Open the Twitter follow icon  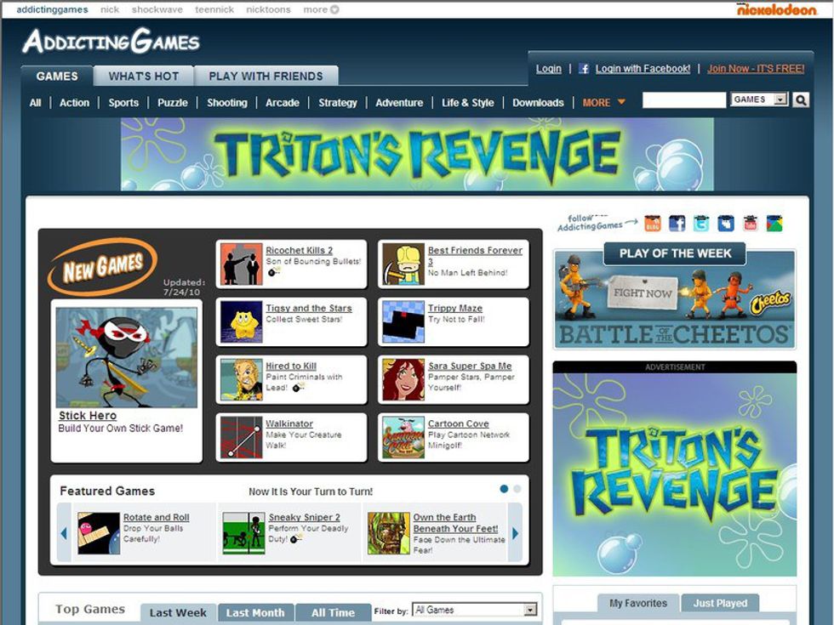[701, 224]
